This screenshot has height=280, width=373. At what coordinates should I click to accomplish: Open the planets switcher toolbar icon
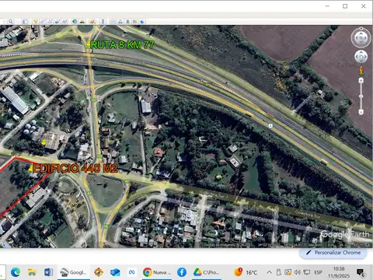(x=92, y=22)
